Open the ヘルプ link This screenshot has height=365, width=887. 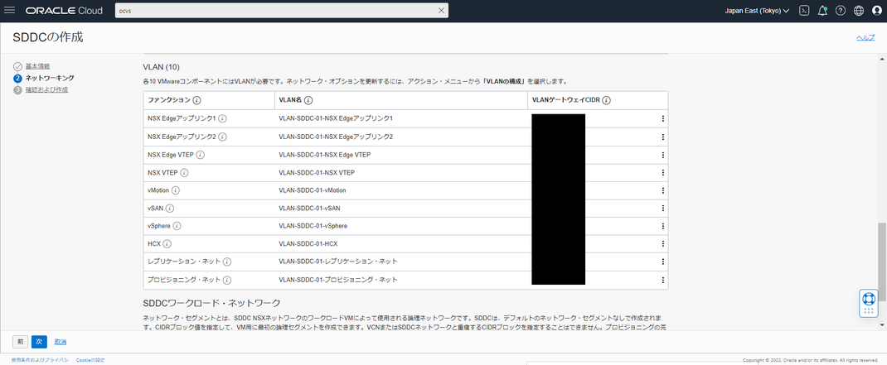[865, 37]
